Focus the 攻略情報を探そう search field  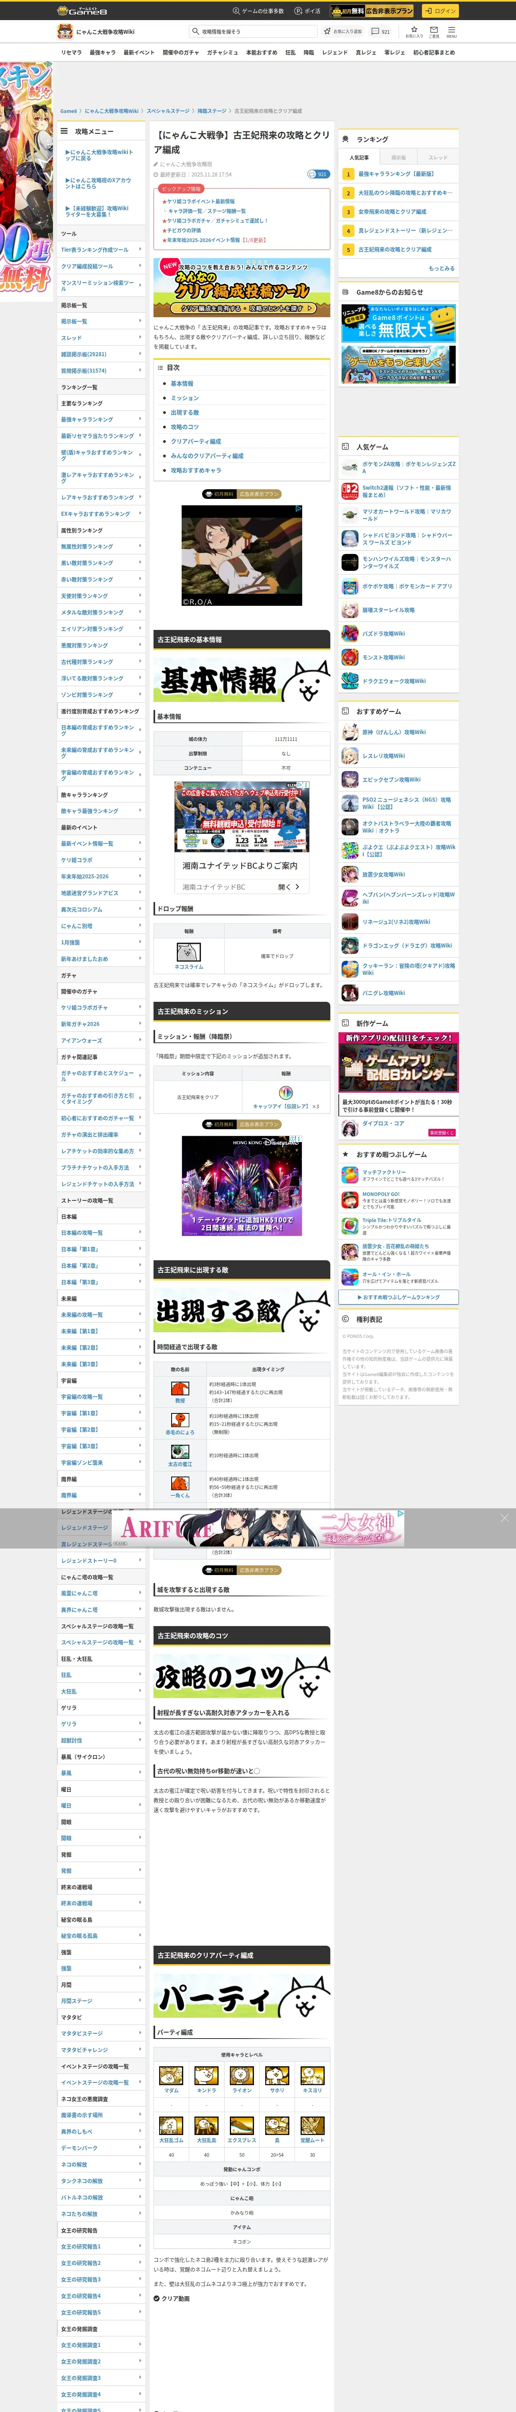coord(253,32)
